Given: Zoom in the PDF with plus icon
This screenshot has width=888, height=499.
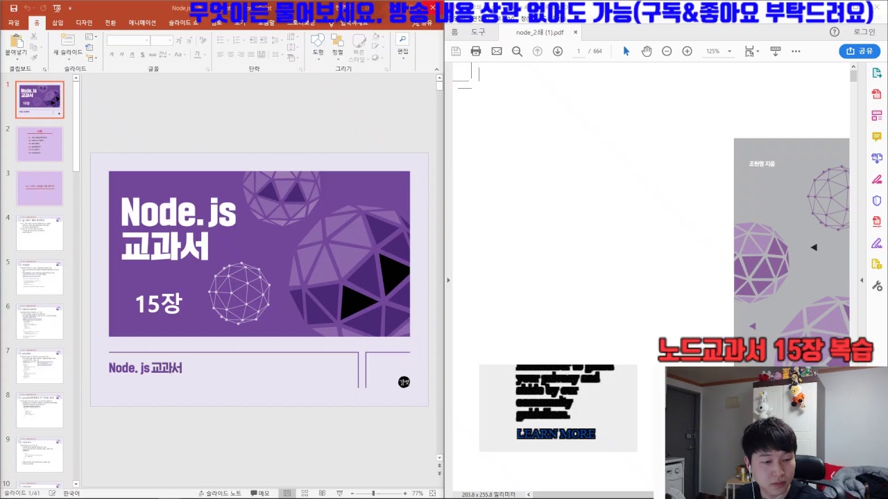Looking at the screenshot, I should point(687,51).
